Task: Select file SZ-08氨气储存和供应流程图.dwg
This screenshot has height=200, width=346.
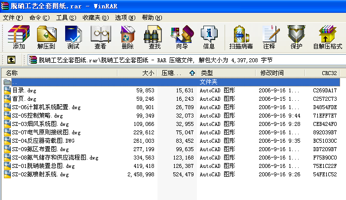Action: click(55, 158)
